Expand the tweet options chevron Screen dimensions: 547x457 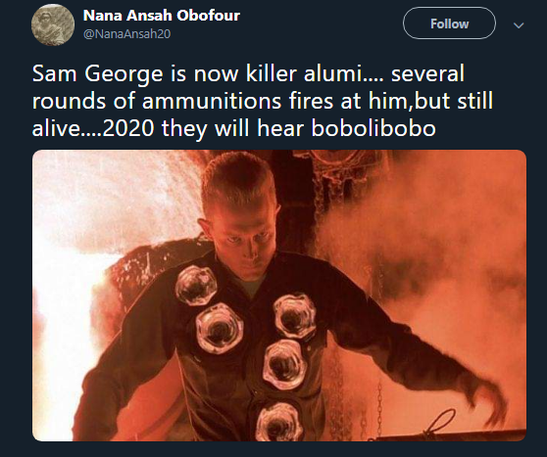point(519,25)
